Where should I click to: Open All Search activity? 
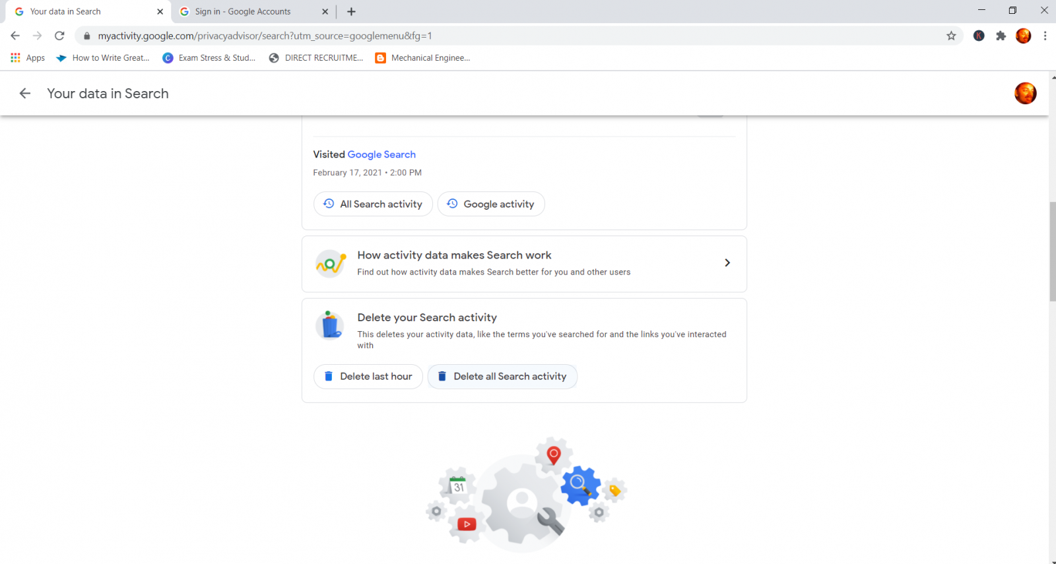pos(373,204)
